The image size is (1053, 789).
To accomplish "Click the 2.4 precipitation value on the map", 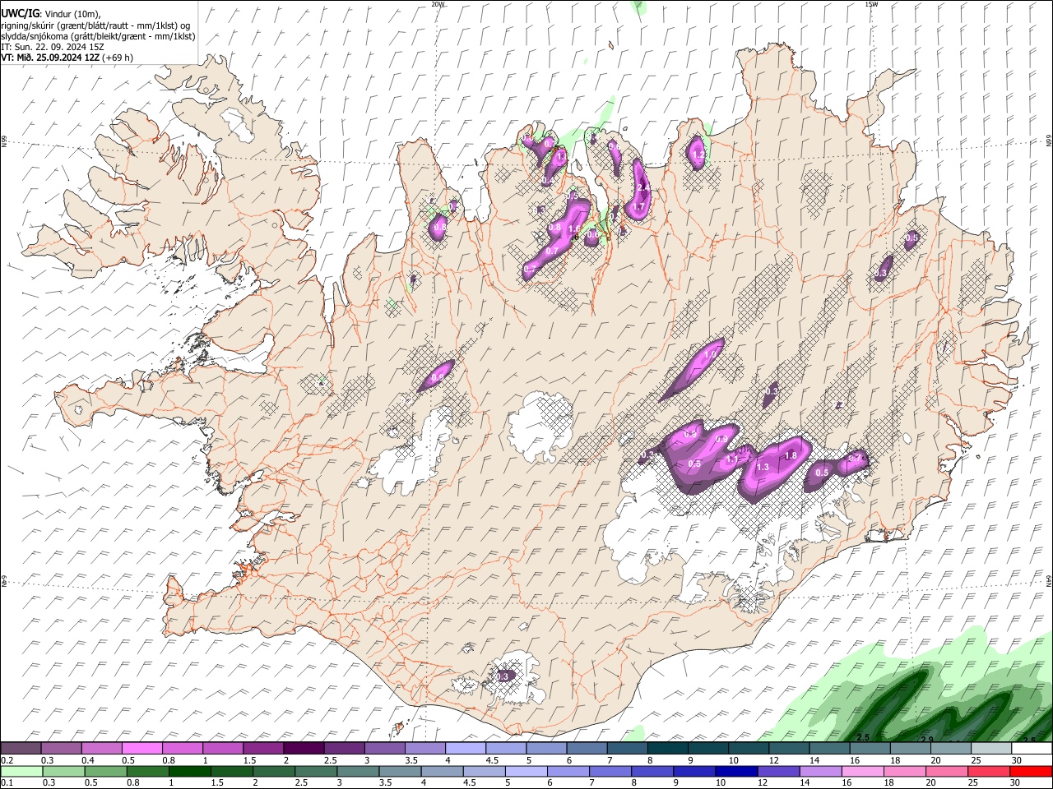I will coord(643,188).
